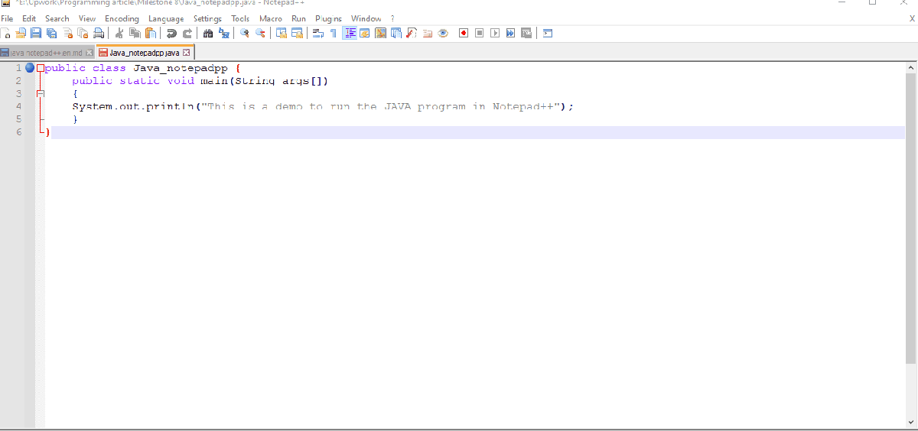Click the Undo arrow icon

point(172,33)
